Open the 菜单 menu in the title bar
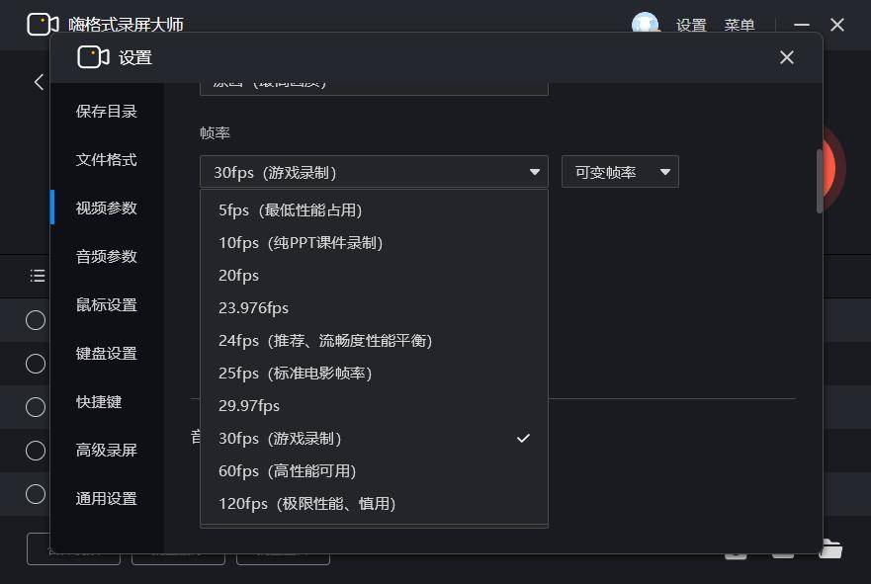 tap(739, 25)
